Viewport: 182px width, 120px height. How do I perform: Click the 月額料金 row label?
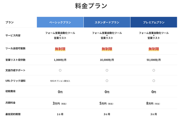[10, 103]
